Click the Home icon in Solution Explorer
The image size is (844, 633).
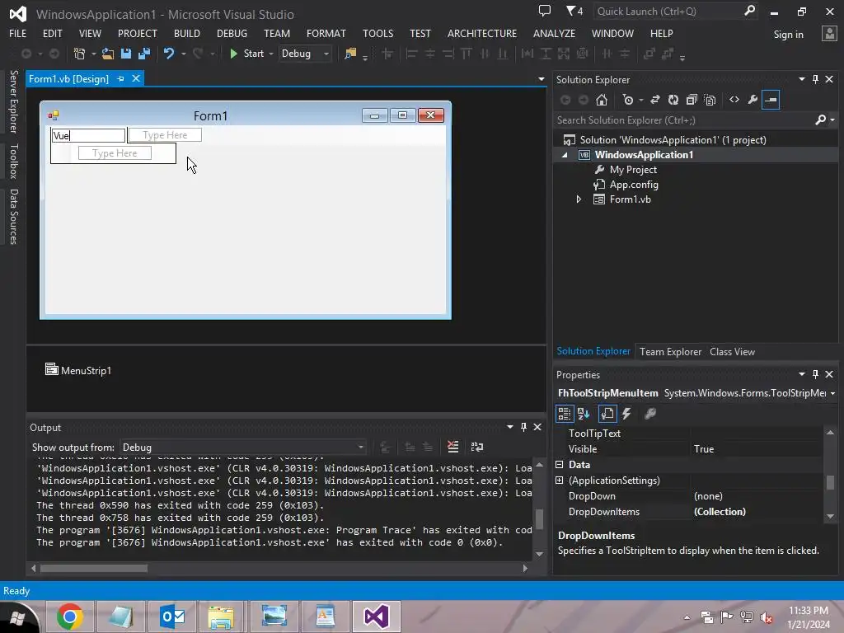[x=602, y=100]
